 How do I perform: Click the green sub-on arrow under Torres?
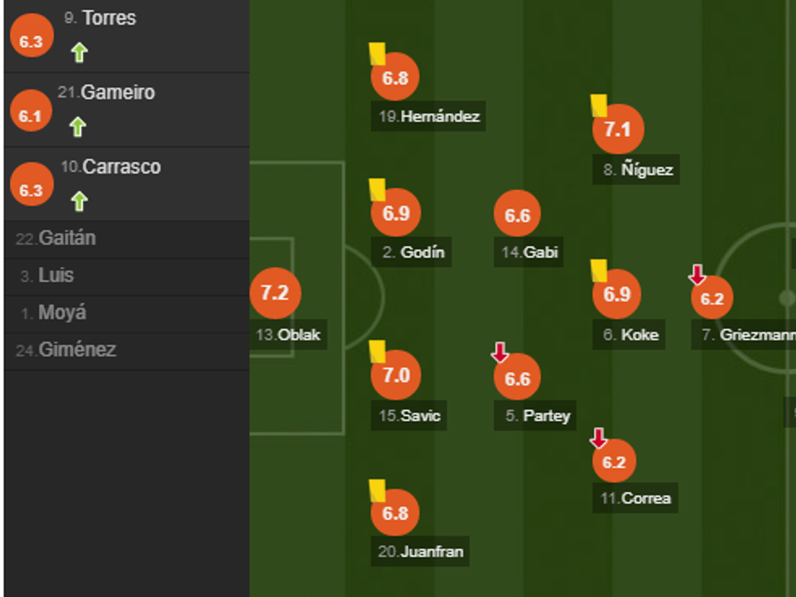(x=79, y=53)
